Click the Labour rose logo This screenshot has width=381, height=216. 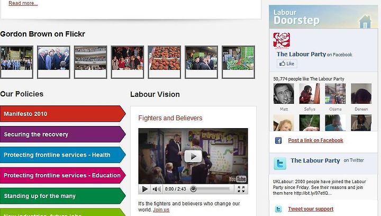pos(282,41)
